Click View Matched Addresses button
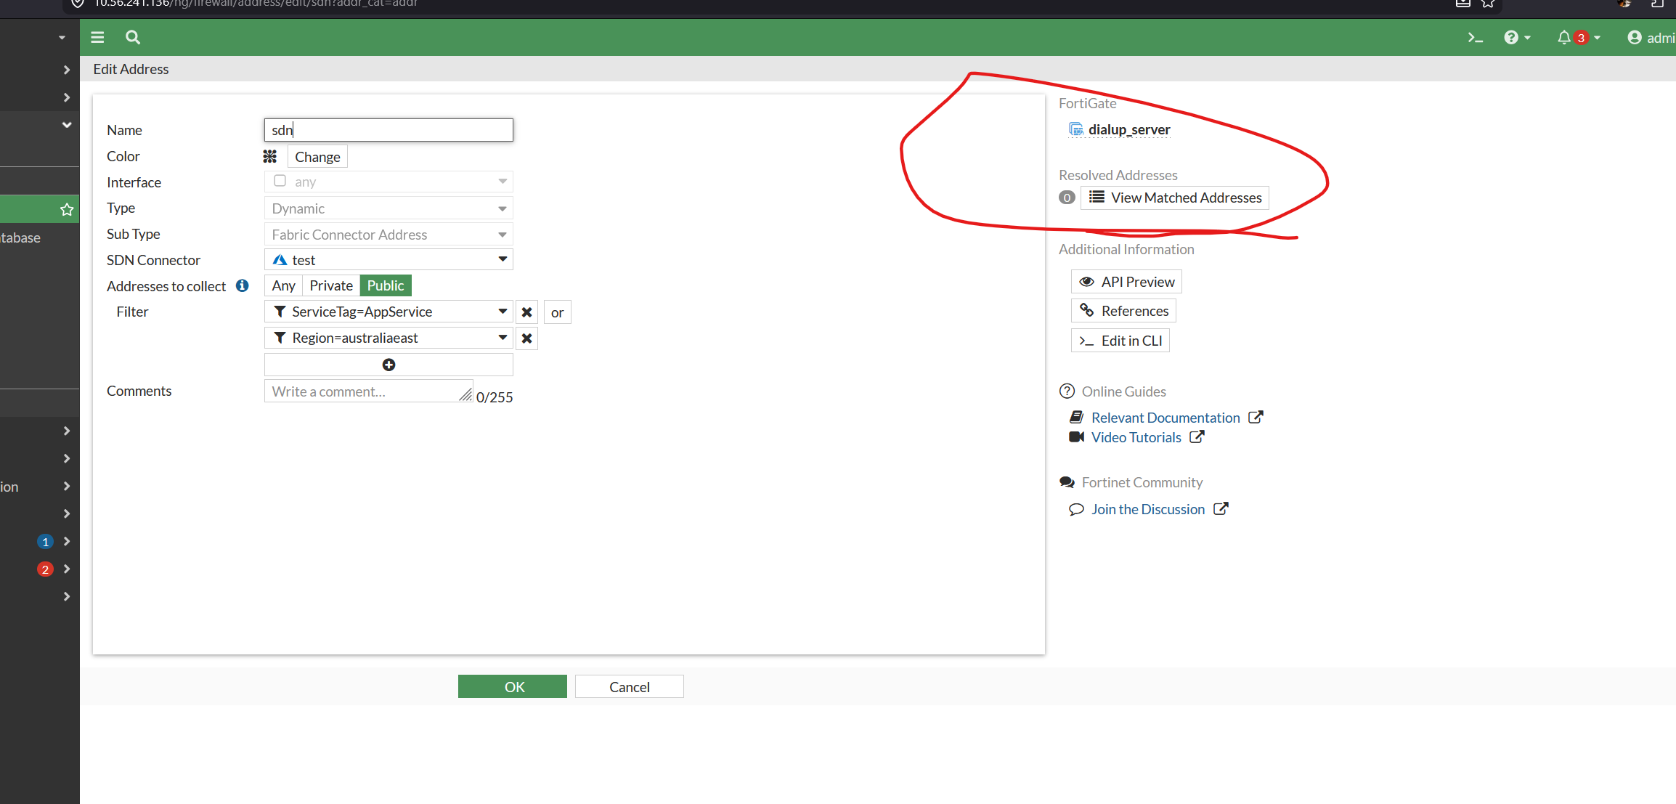The height and width of the screenshot is (804, 1676). pos(1175,198)
